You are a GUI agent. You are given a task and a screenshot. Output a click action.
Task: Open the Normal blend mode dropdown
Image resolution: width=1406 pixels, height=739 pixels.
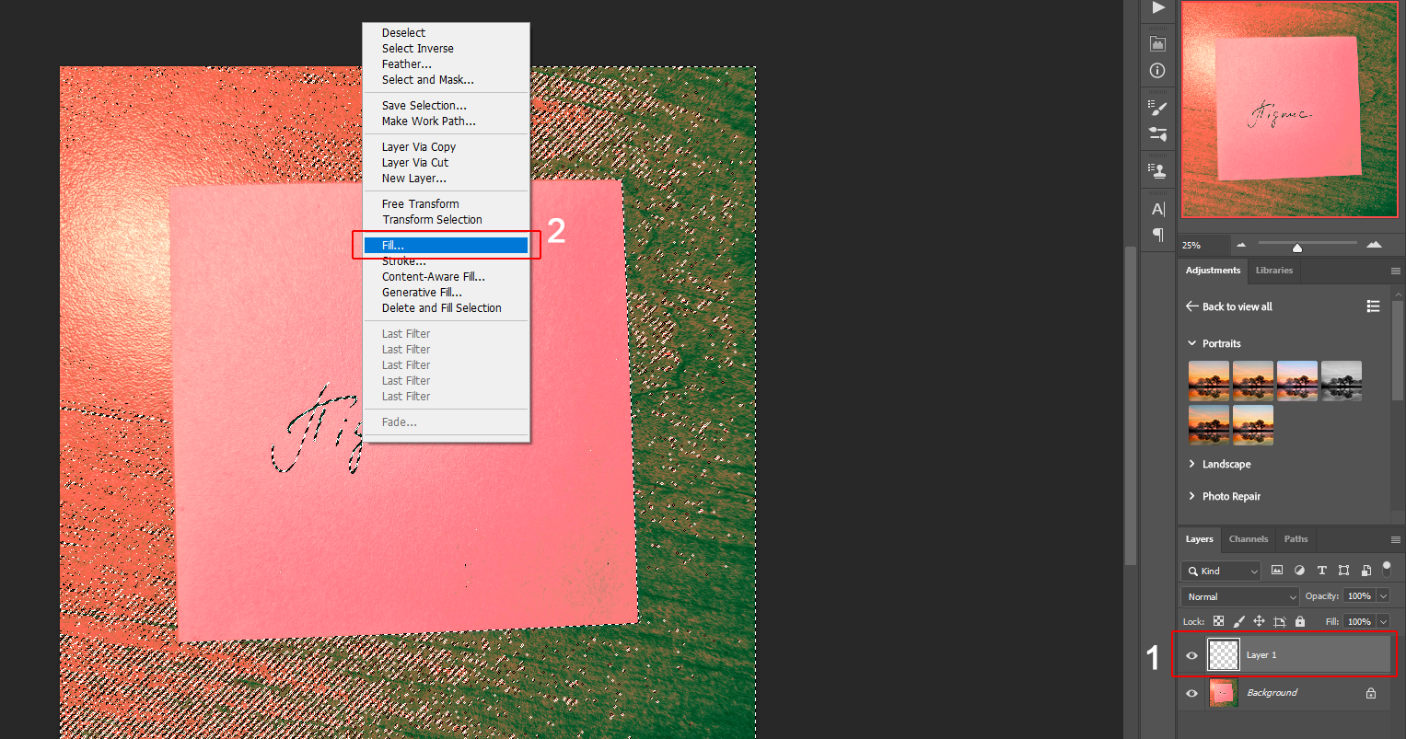[1239, 596]
